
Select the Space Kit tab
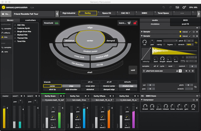[106, 13]
